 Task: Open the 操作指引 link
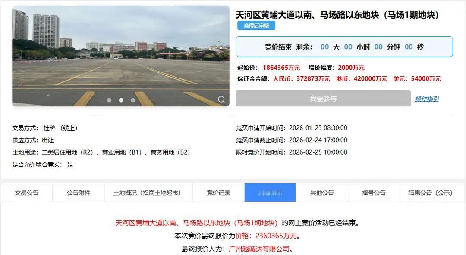427,99
